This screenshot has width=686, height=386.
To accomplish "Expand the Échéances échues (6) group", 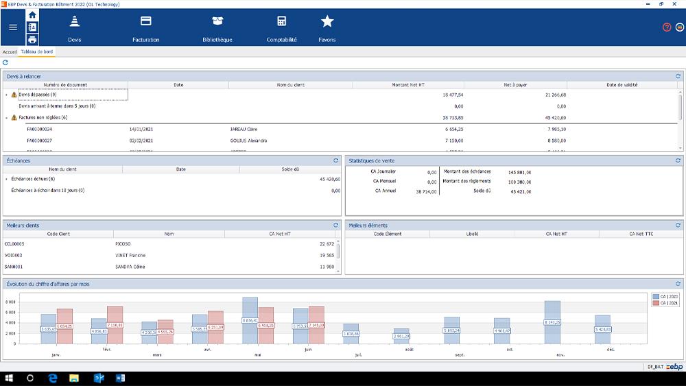I will (6, 179).
